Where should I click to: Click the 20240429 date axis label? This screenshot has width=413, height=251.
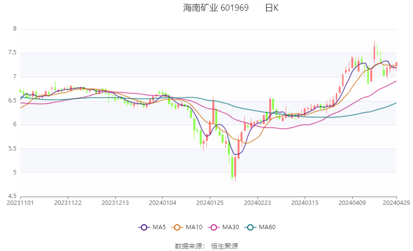(x=396, y=203)
